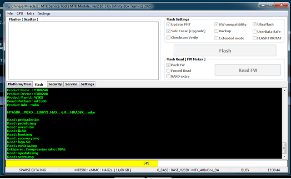291x179 pixels.
Task: Enable FLASH FORMAT option
Action: click(x=255, y=38)
